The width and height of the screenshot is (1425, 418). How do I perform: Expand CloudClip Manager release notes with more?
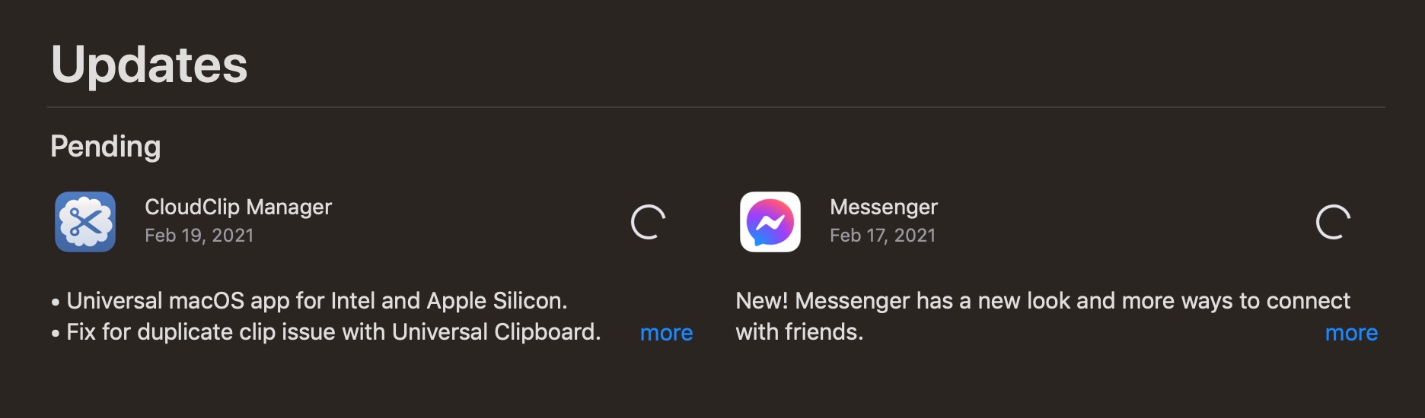[666, 333]
